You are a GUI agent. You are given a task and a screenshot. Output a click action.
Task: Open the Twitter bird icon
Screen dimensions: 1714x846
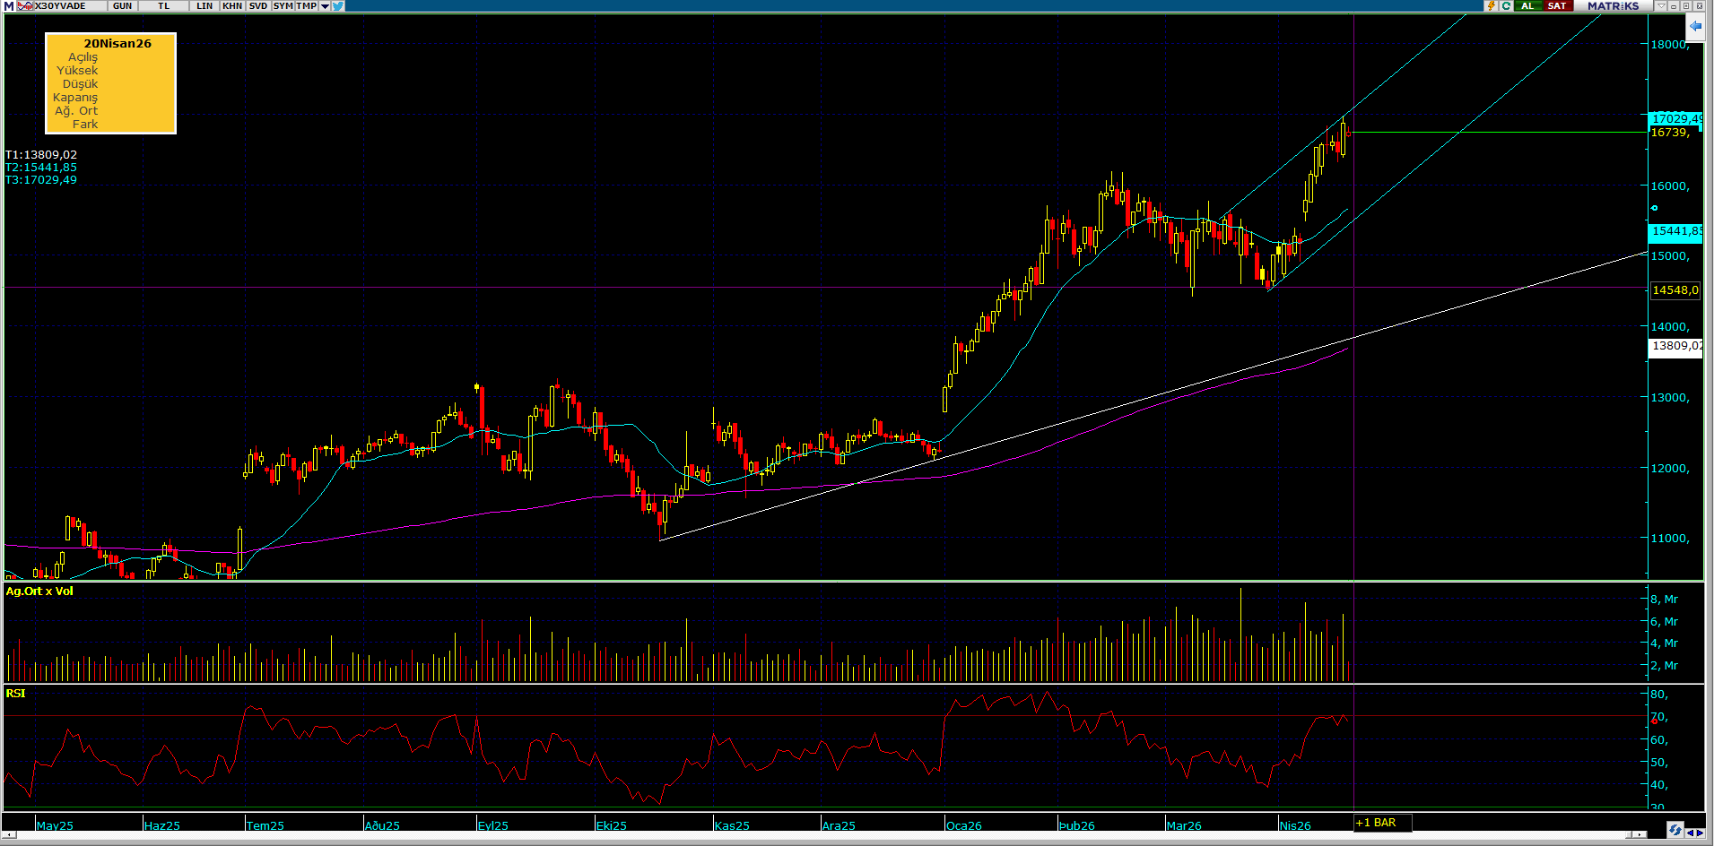coord(338,6)
